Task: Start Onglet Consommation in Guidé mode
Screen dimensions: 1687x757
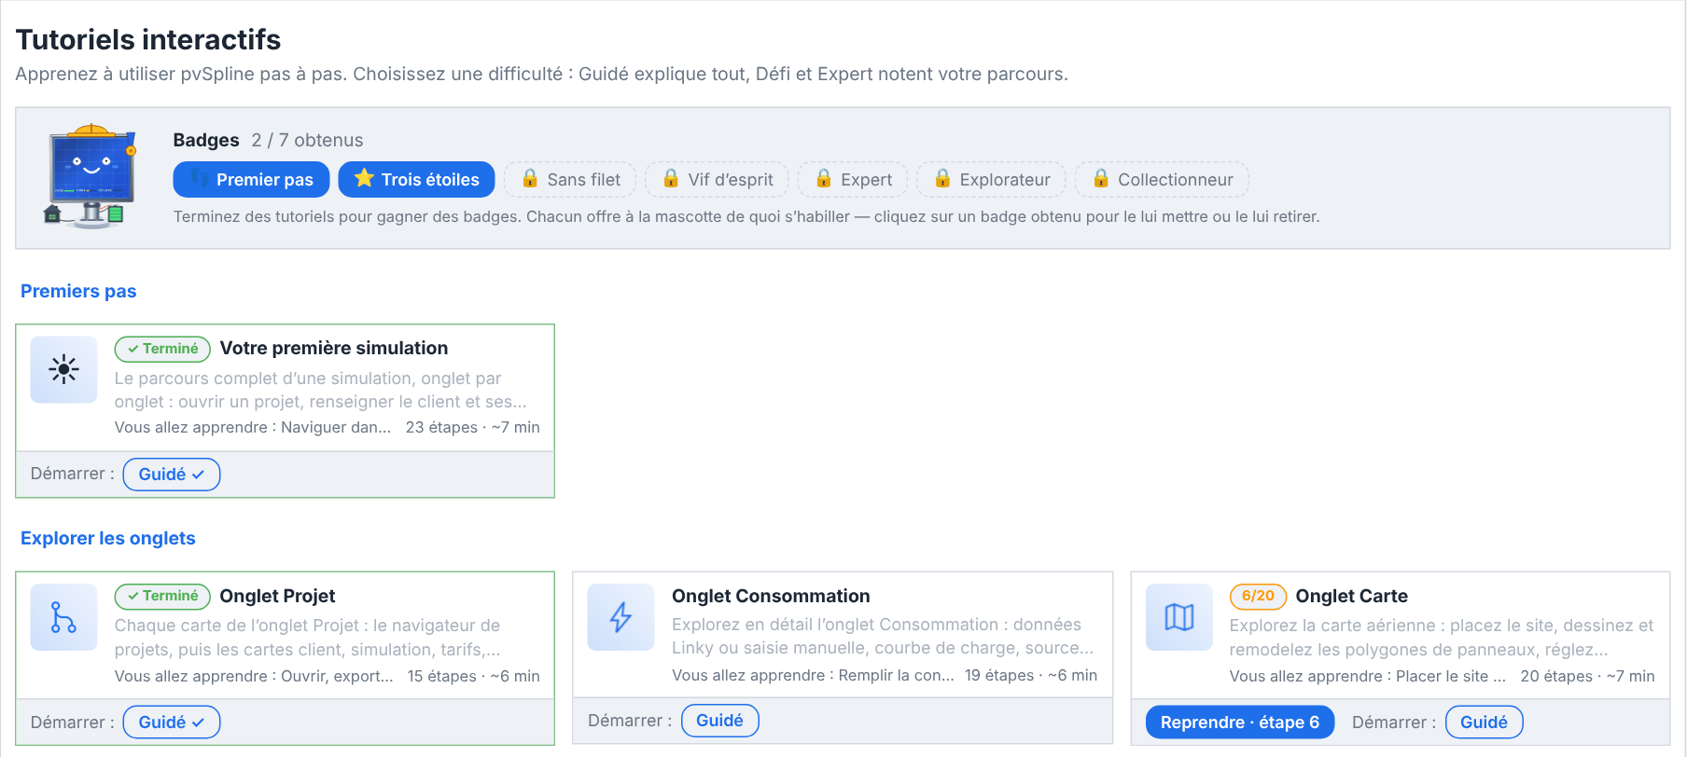Action: tap(719, 721)
